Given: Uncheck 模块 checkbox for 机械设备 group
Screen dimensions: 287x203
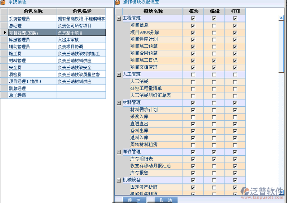Looking at the screenshot, I should [193, 180].
